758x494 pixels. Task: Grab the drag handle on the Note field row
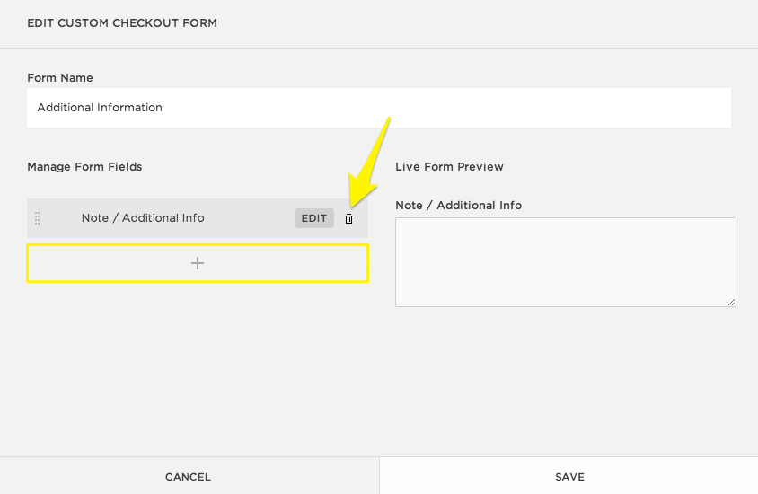point(37,218)
